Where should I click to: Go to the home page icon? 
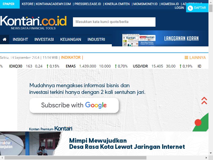pyautogui.click(x=5, y=39)
